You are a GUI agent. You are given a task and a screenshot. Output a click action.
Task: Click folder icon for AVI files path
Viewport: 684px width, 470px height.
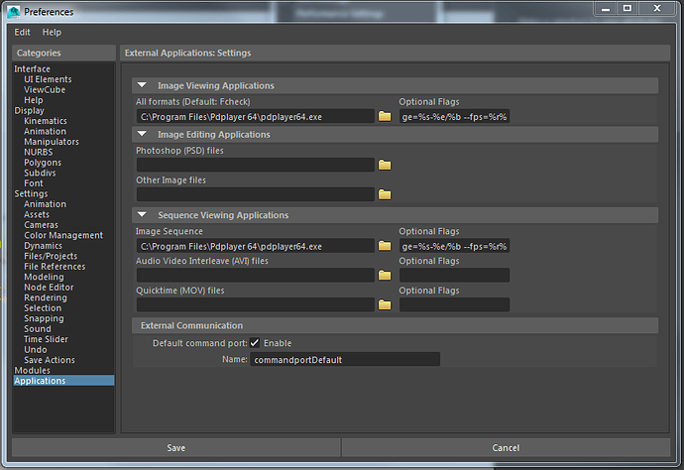pyautogui.click(x=385, y=276)
